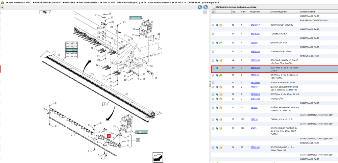Image resolution: width=338 pixels, height=163 pixels.
Task: Click the add circle icon for position 21
Action: pos(213,107)
